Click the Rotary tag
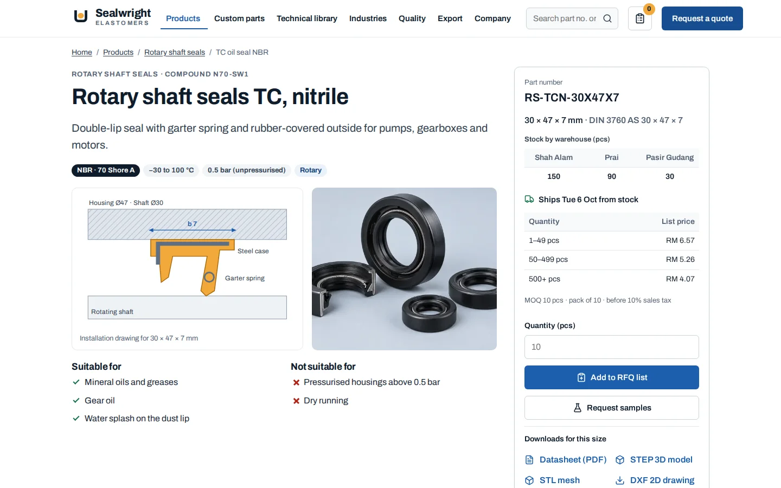This screenshot has width=781, height=488. click(311, 170)
